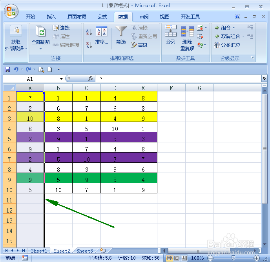Switch to Page Layout view
The image size is (270, 262).
coord(177,258)
